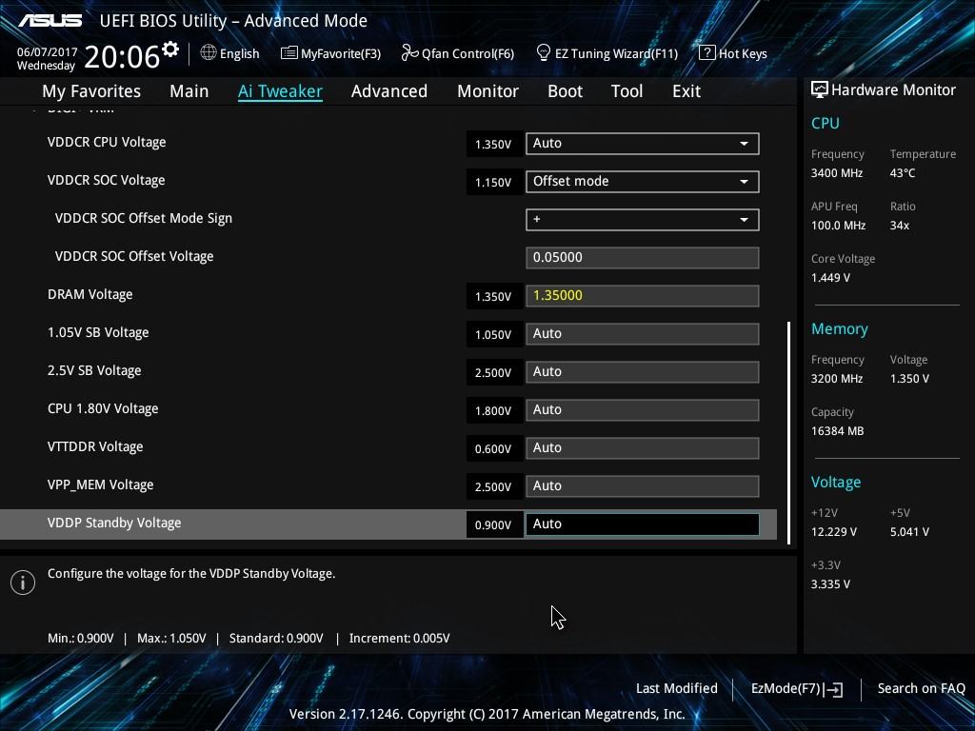Click the globe language icon
This screenshot has width=975, height=731.
tap(209, 53)
